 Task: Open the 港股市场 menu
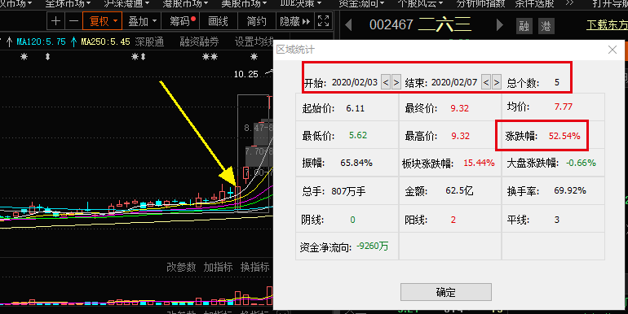(185, 4)
